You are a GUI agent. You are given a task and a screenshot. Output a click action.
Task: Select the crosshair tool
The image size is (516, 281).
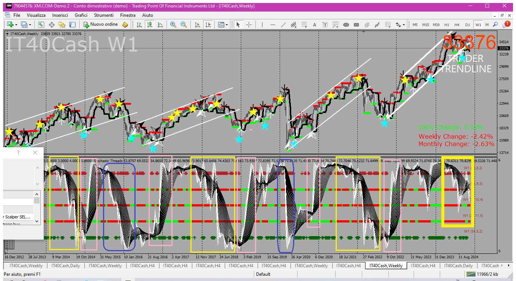pyautogui.click(x=249, y=25)
